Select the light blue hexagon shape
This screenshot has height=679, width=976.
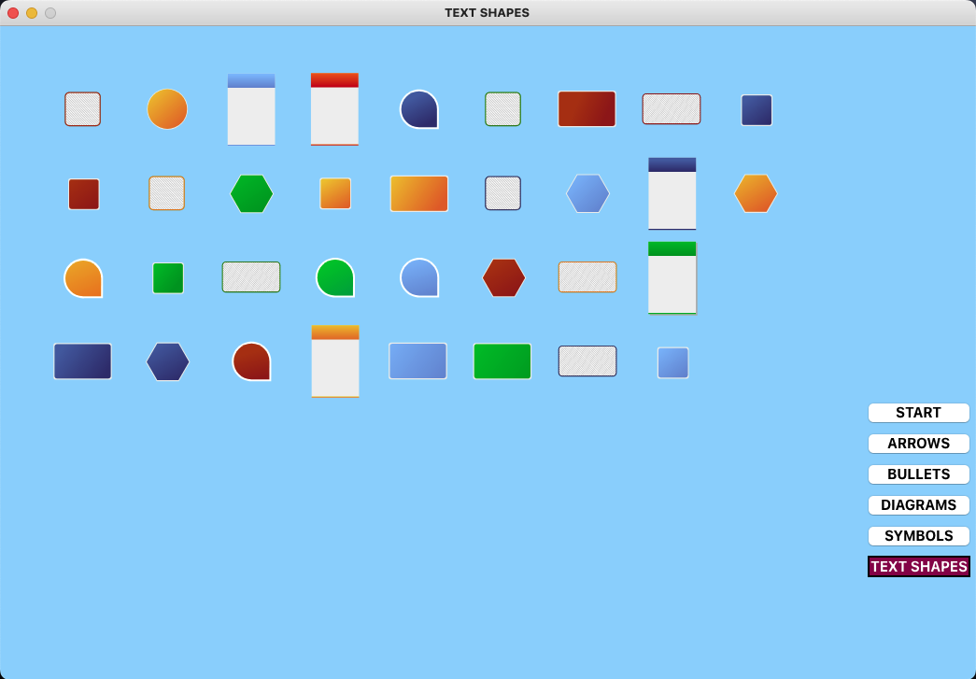[587, 193]
